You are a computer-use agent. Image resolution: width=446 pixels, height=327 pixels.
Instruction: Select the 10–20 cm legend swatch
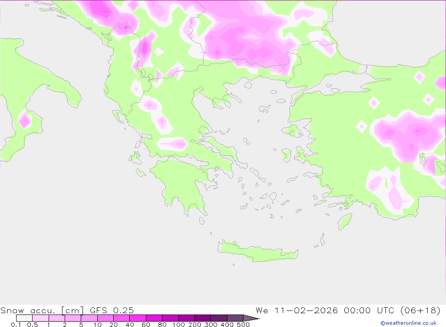[x=106, y=318]
